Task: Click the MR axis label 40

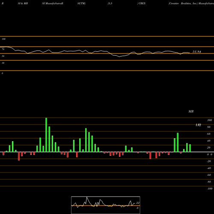Action: 209,141
